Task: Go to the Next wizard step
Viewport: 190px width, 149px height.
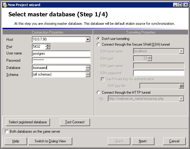Action: (143, 141)
